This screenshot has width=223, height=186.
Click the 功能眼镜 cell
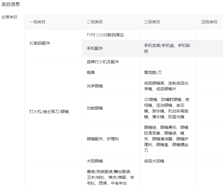click(95, 108)
